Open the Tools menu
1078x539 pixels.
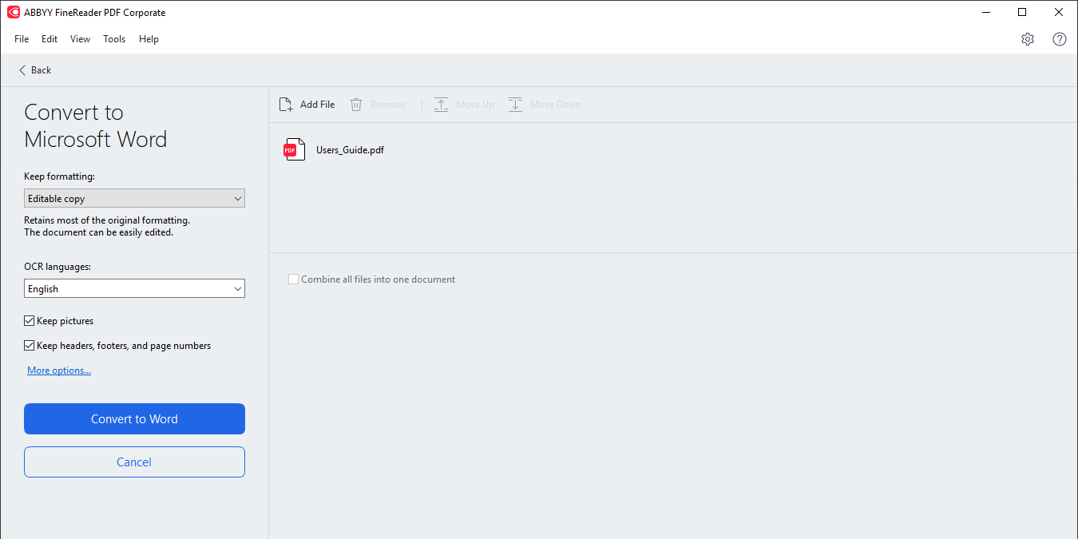pyautogui.click(x=114, y=39)
